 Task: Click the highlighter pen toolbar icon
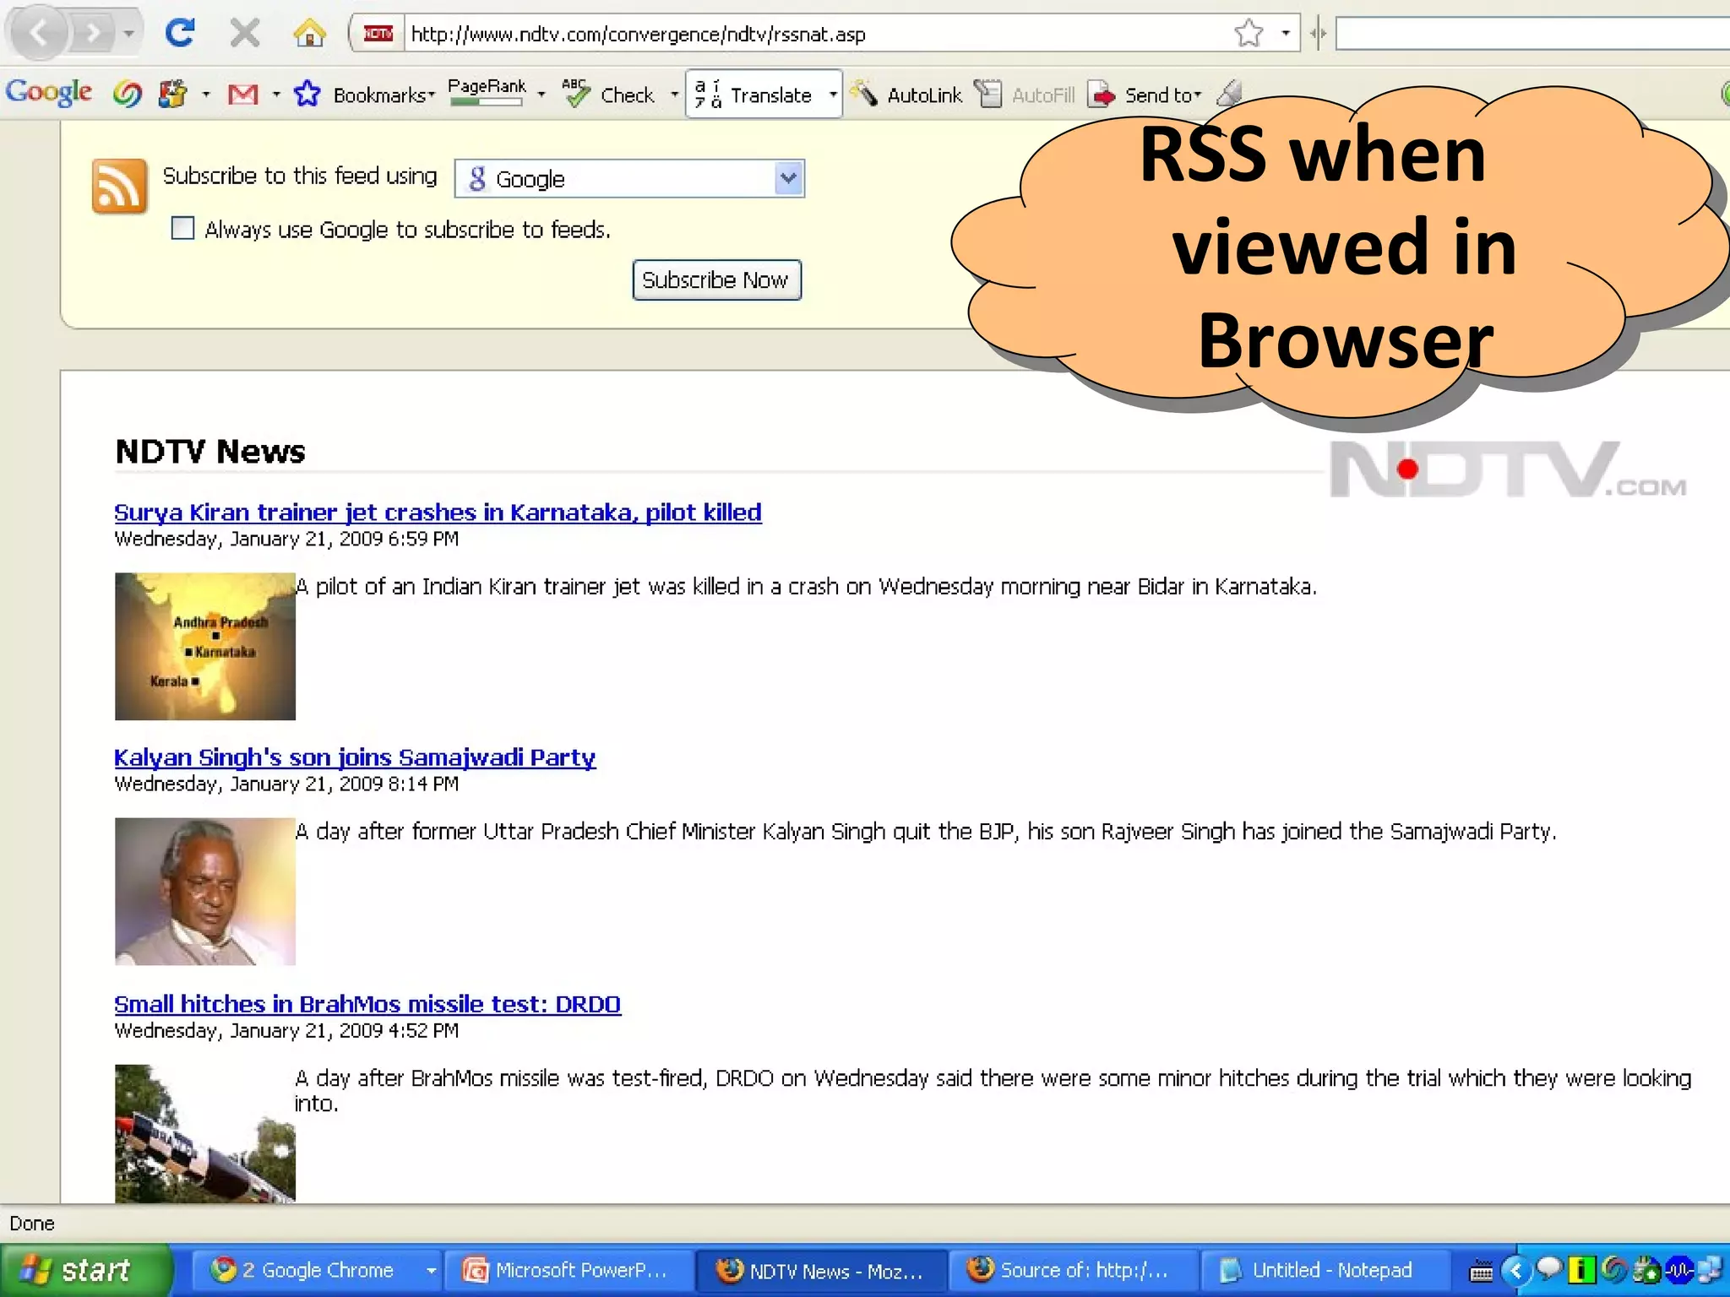tap(1229, 93)
